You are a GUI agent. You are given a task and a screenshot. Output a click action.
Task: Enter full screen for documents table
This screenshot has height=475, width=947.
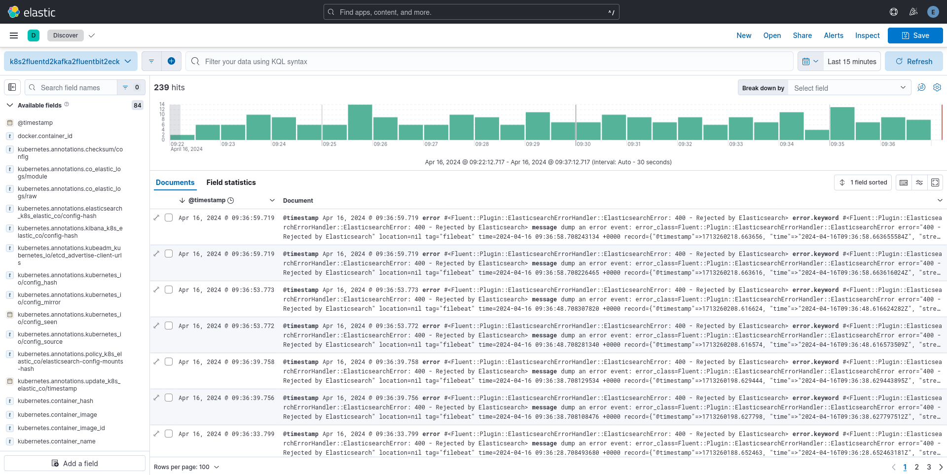pos(935,183)
